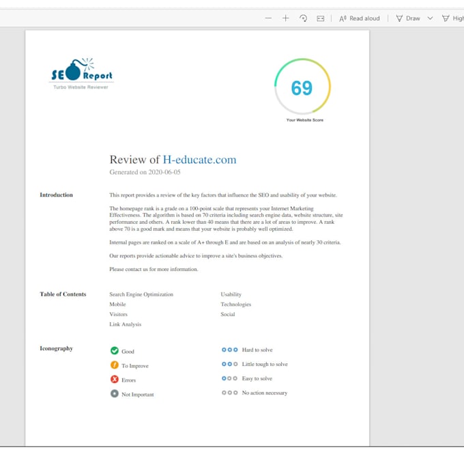This screenshot has width=464, height=454.
Task: Rotate the PDF page
Action: click(303, 18)
